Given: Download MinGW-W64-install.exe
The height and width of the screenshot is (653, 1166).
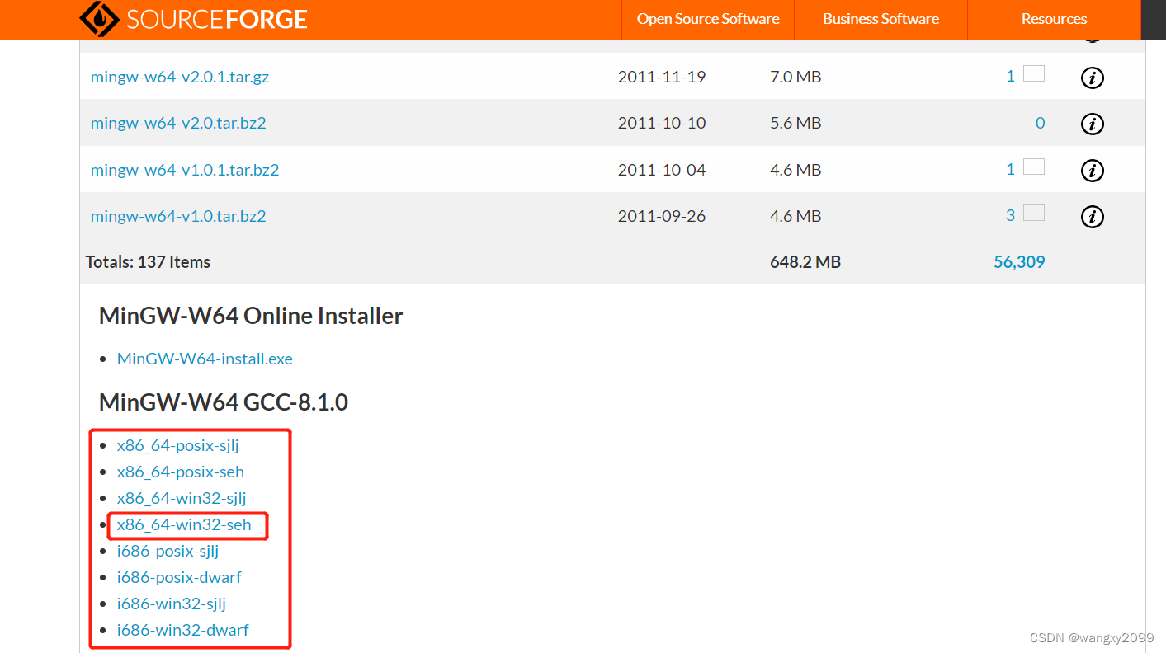Looking at the screenshot, I should 205,359.
